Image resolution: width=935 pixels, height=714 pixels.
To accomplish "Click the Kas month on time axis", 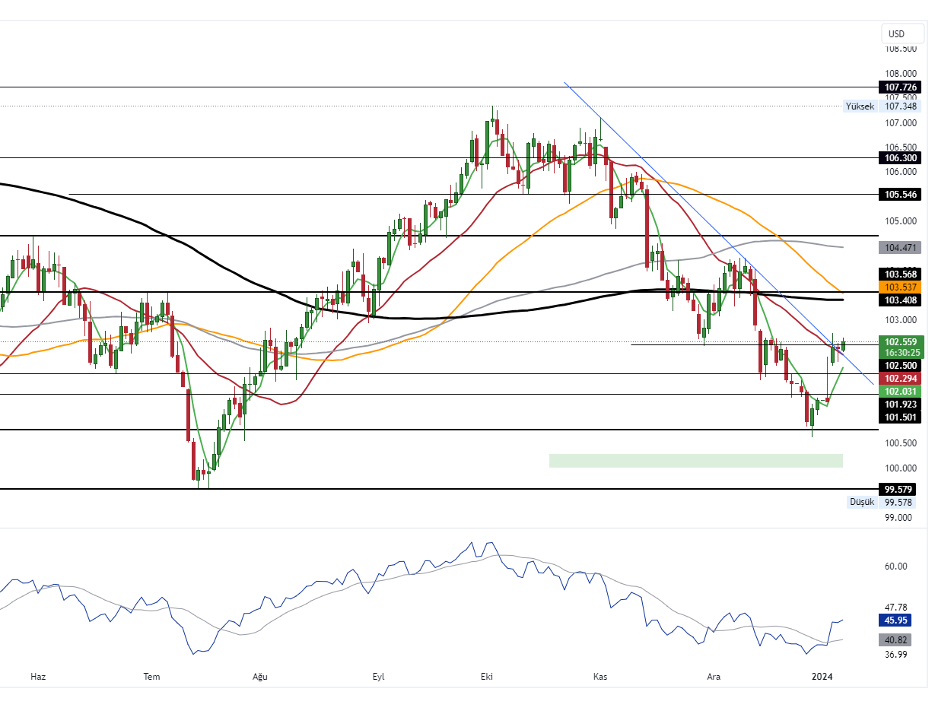I will (600, 676).
